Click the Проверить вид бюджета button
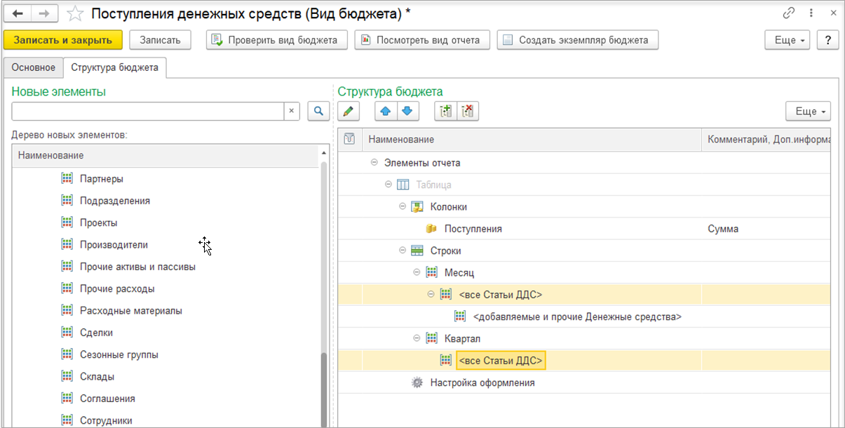Viewport: 845px width, 428px height. 277,40
